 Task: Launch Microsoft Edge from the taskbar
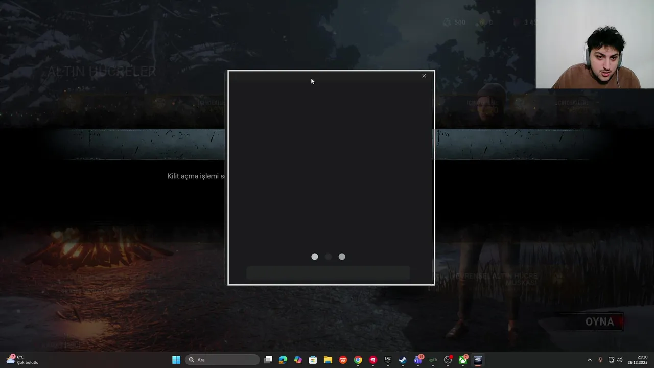283,360
